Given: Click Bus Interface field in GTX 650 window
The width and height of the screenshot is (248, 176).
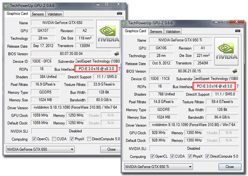Looking at the screenshot, I should coord(96,69).
